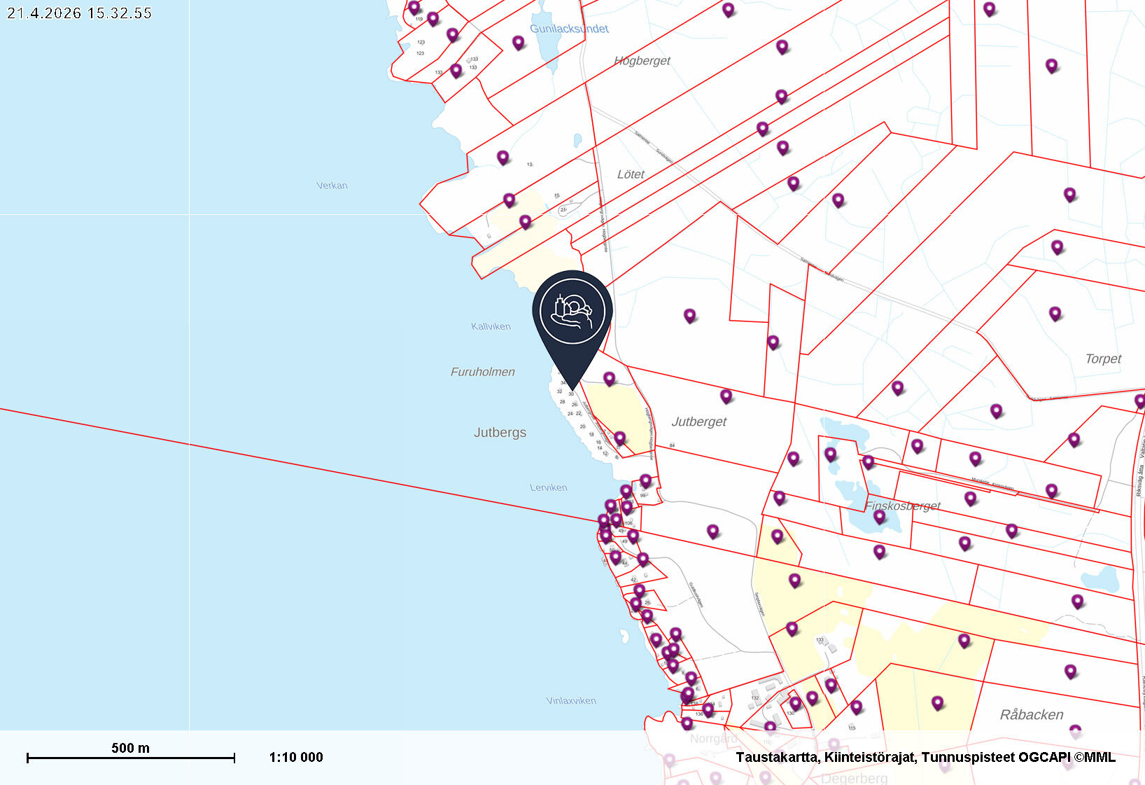Select marker in yellow field east of Jutbergs
This screenshot has width=1145, height=785.
pos(619,438)
